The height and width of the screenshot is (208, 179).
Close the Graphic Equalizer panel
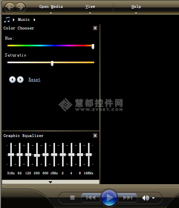click(x=95, y=135)
